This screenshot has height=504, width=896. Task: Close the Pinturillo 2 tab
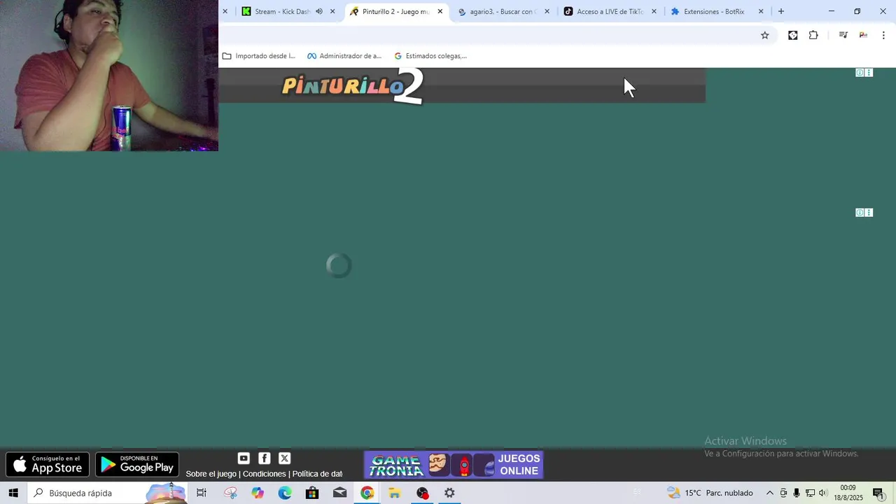[440, 11]
